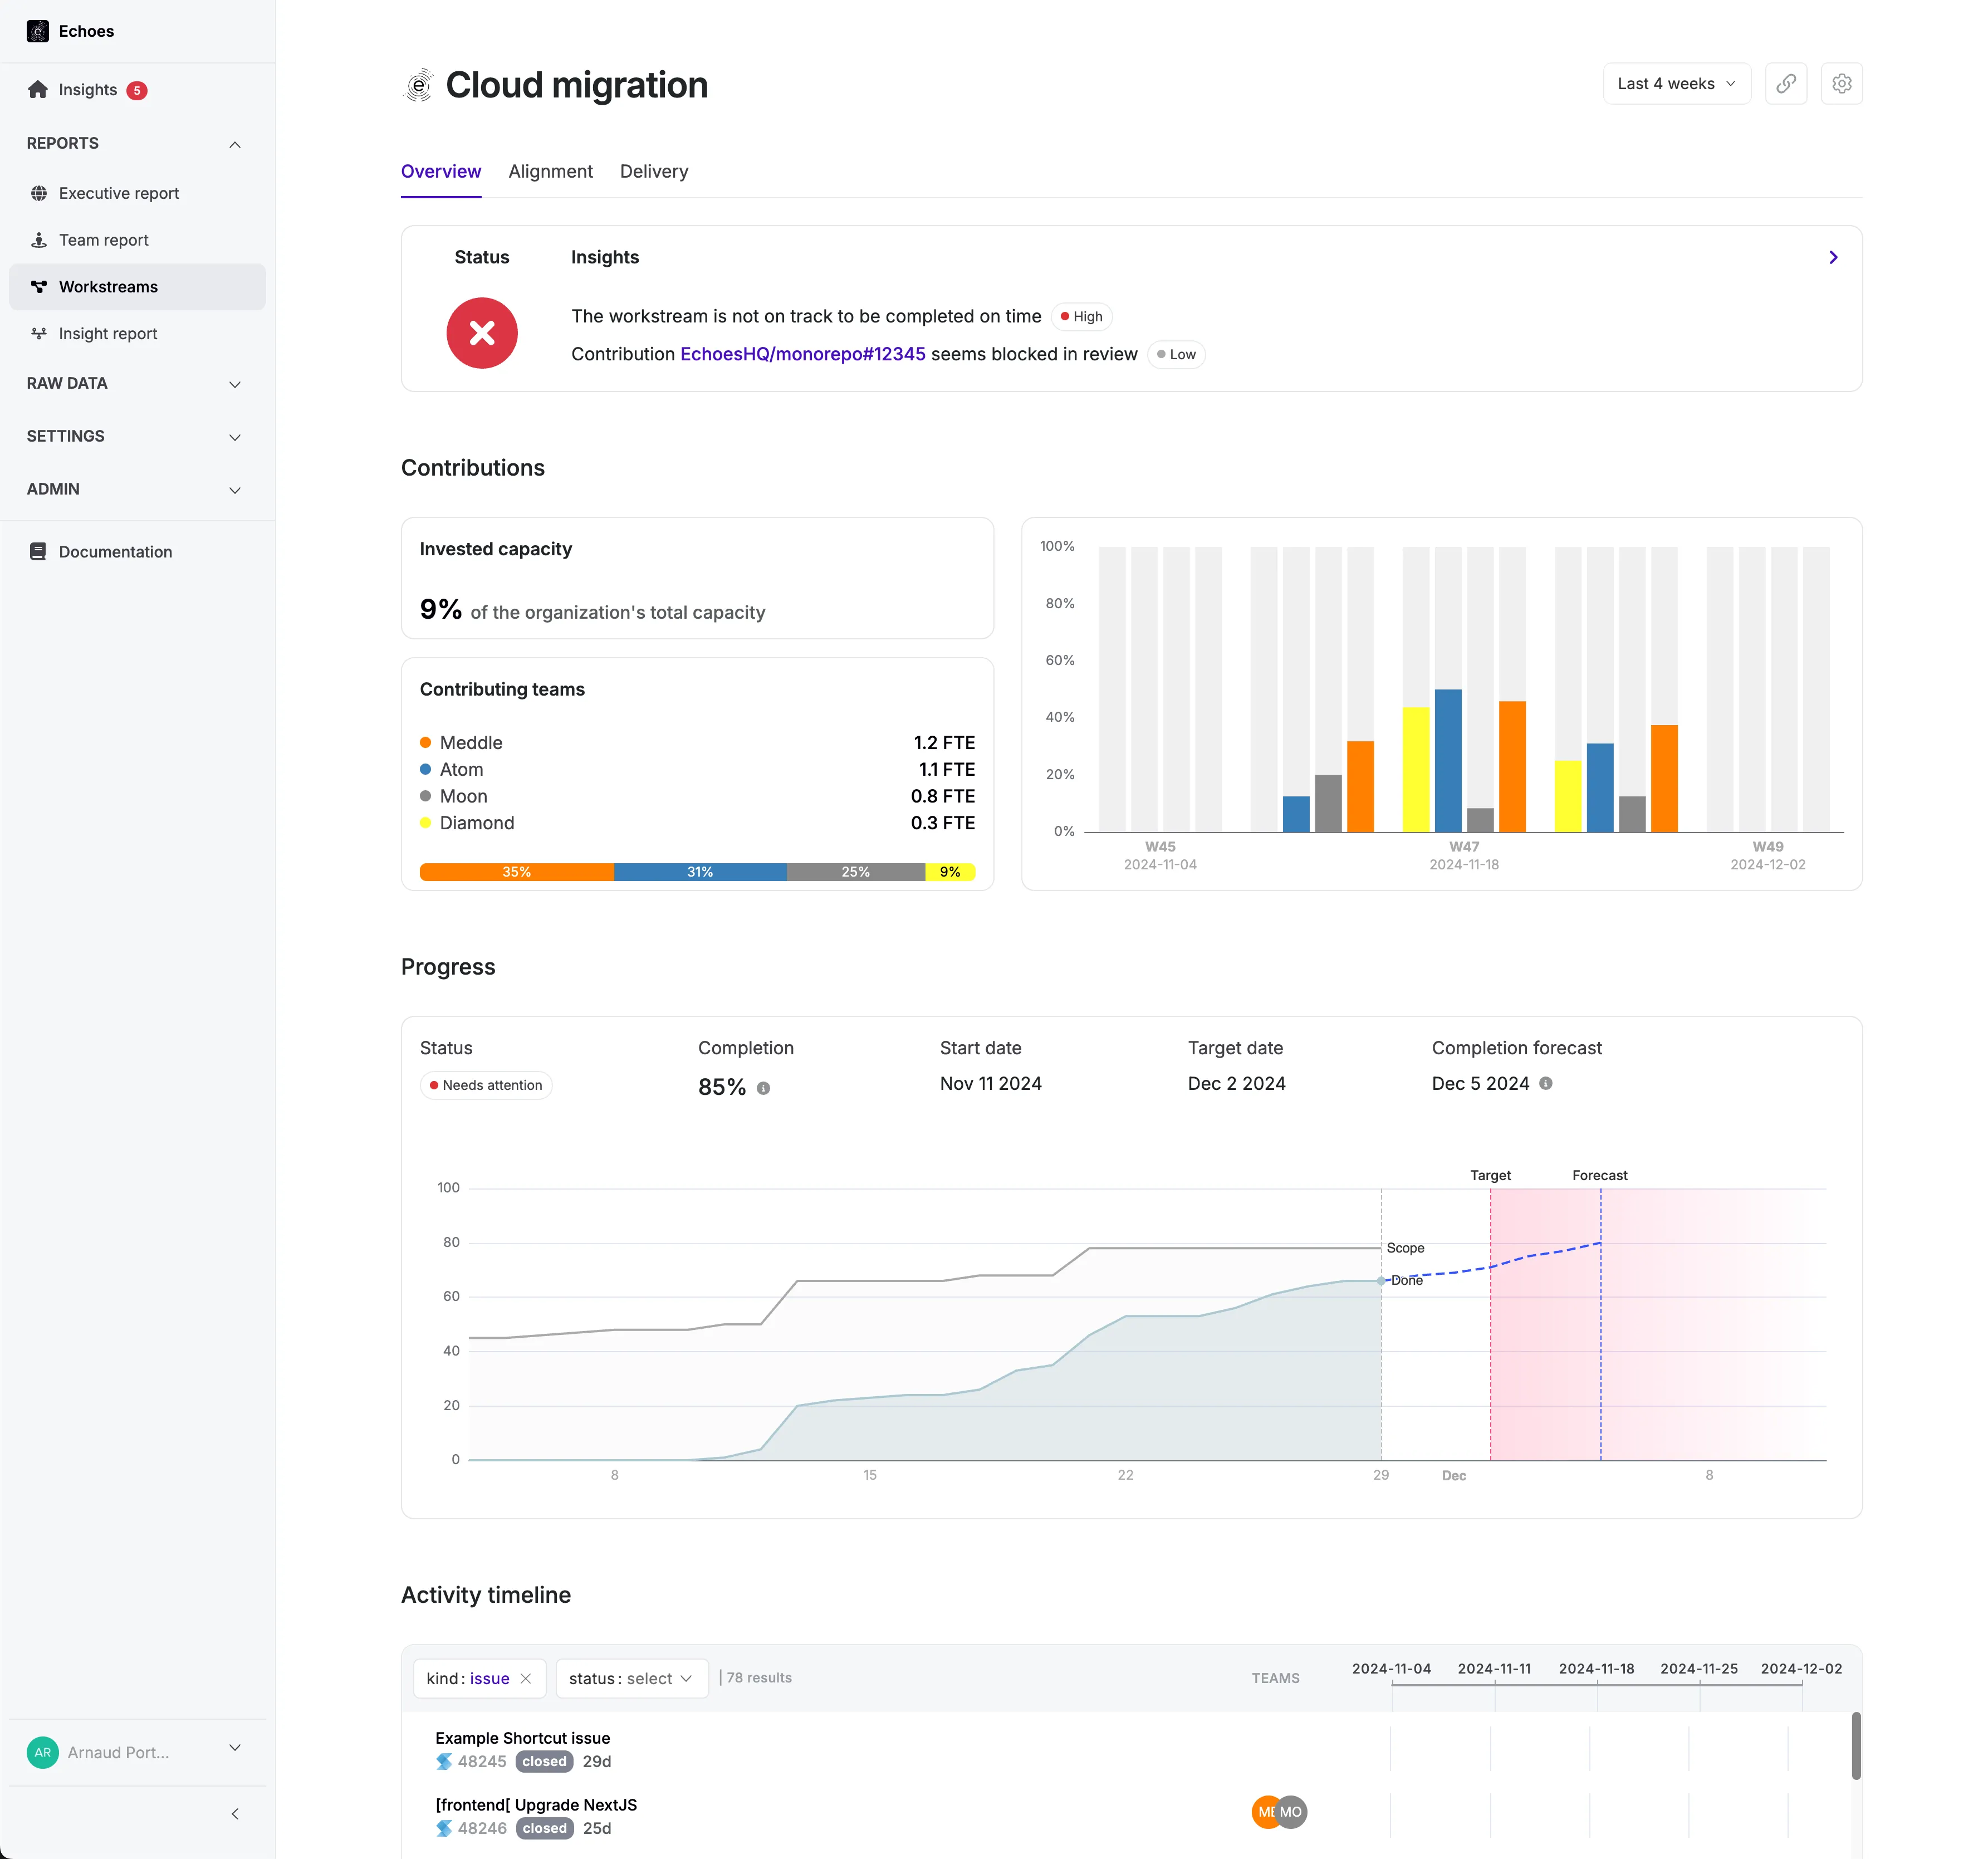
Task: Open EchoesHQ/monorepo#12345 contribution link
Action: pos(803,354)
